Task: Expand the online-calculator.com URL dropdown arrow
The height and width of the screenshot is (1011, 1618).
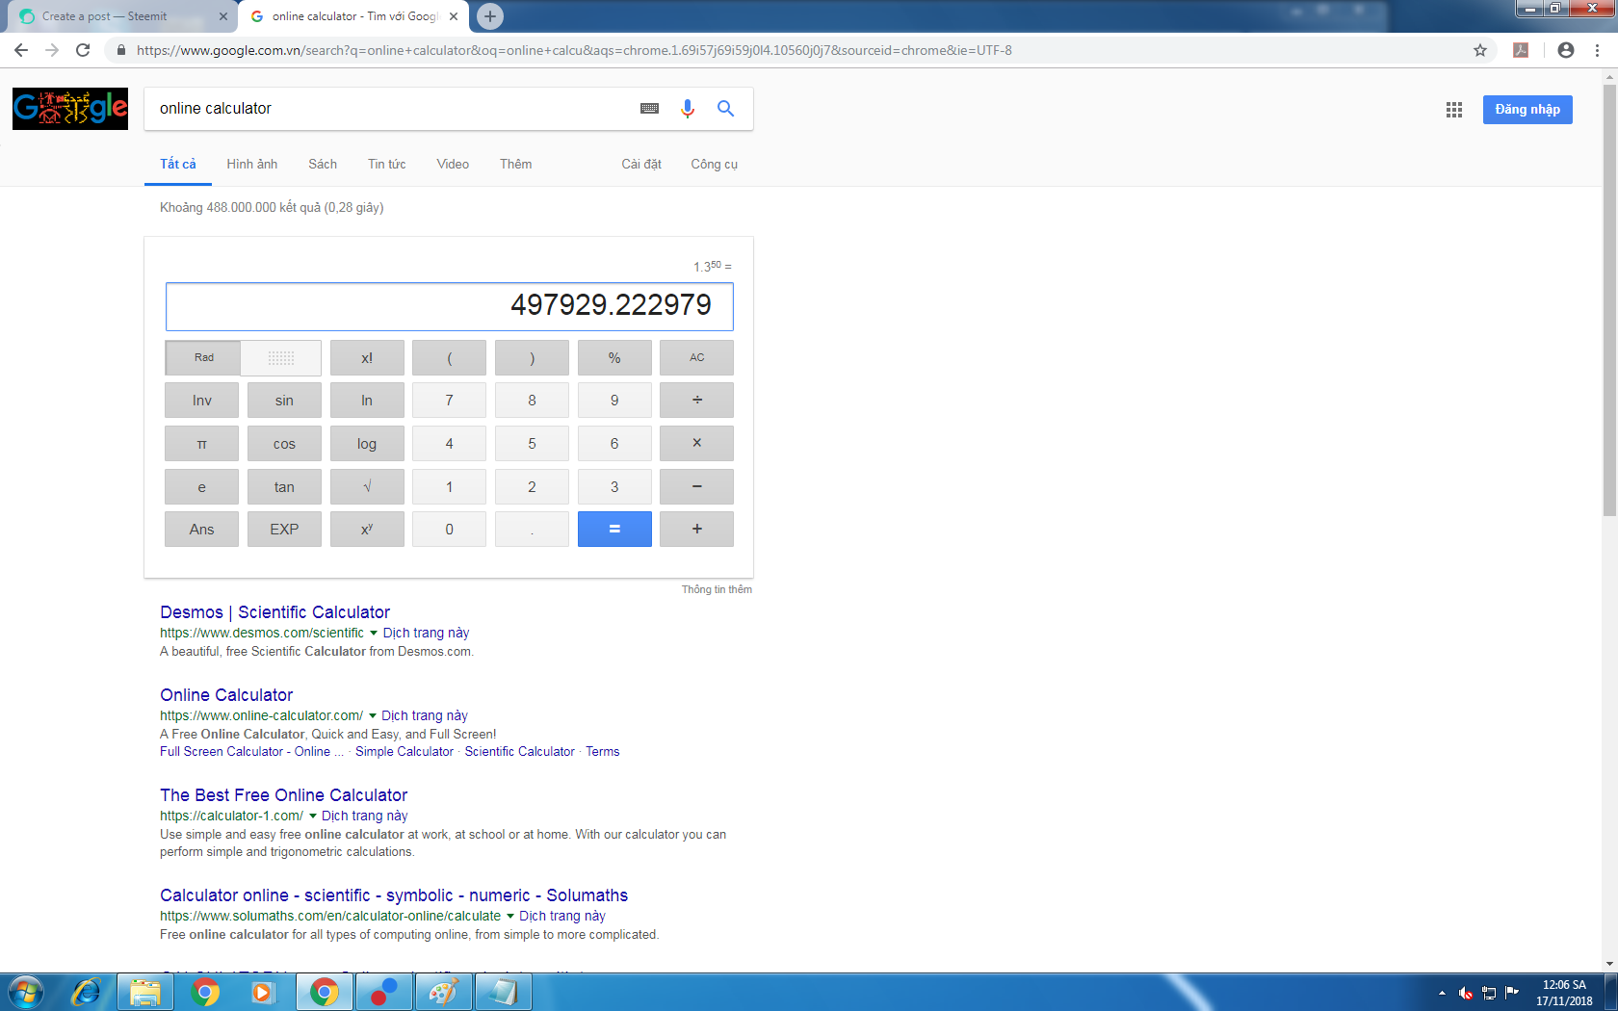Action: (x=373, y=716)
